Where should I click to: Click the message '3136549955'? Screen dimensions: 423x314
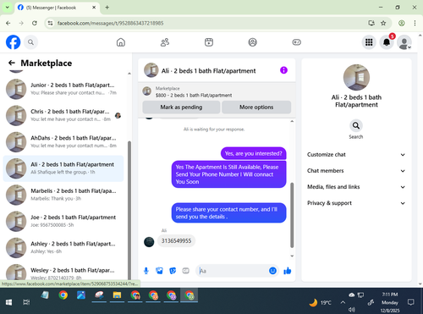point(176,241)
